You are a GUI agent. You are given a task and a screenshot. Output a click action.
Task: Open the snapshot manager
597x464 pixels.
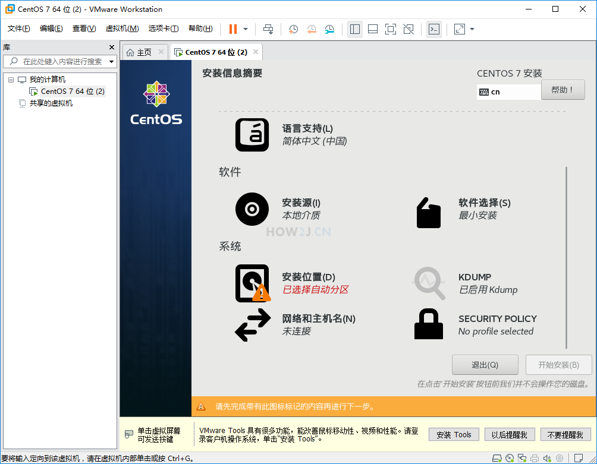point(329,29)
